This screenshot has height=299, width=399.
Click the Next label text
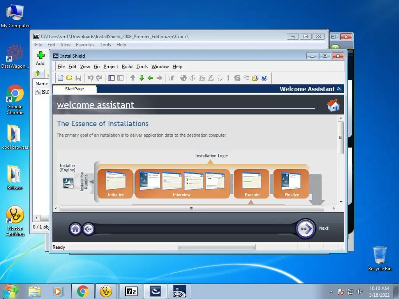(324, 228)
